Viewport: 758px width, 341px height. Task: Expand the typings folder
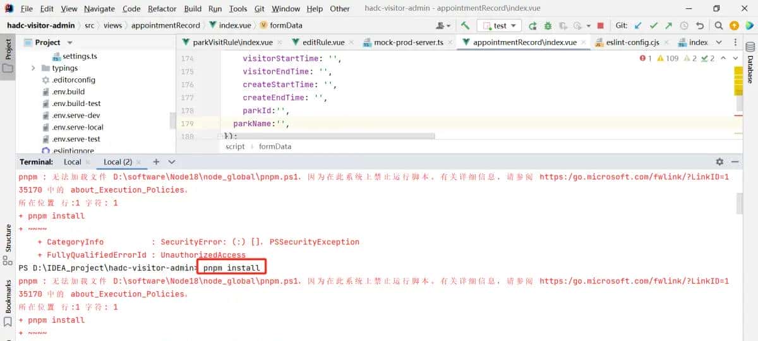(x=33, y=68)
